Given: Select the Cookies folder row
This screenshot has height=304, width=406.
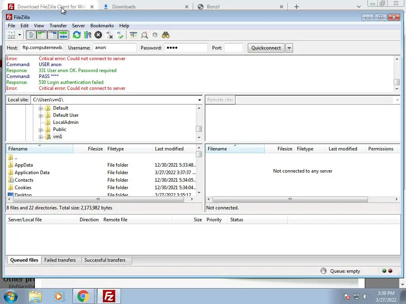Looking at the screenshot, I should (101, 187).
